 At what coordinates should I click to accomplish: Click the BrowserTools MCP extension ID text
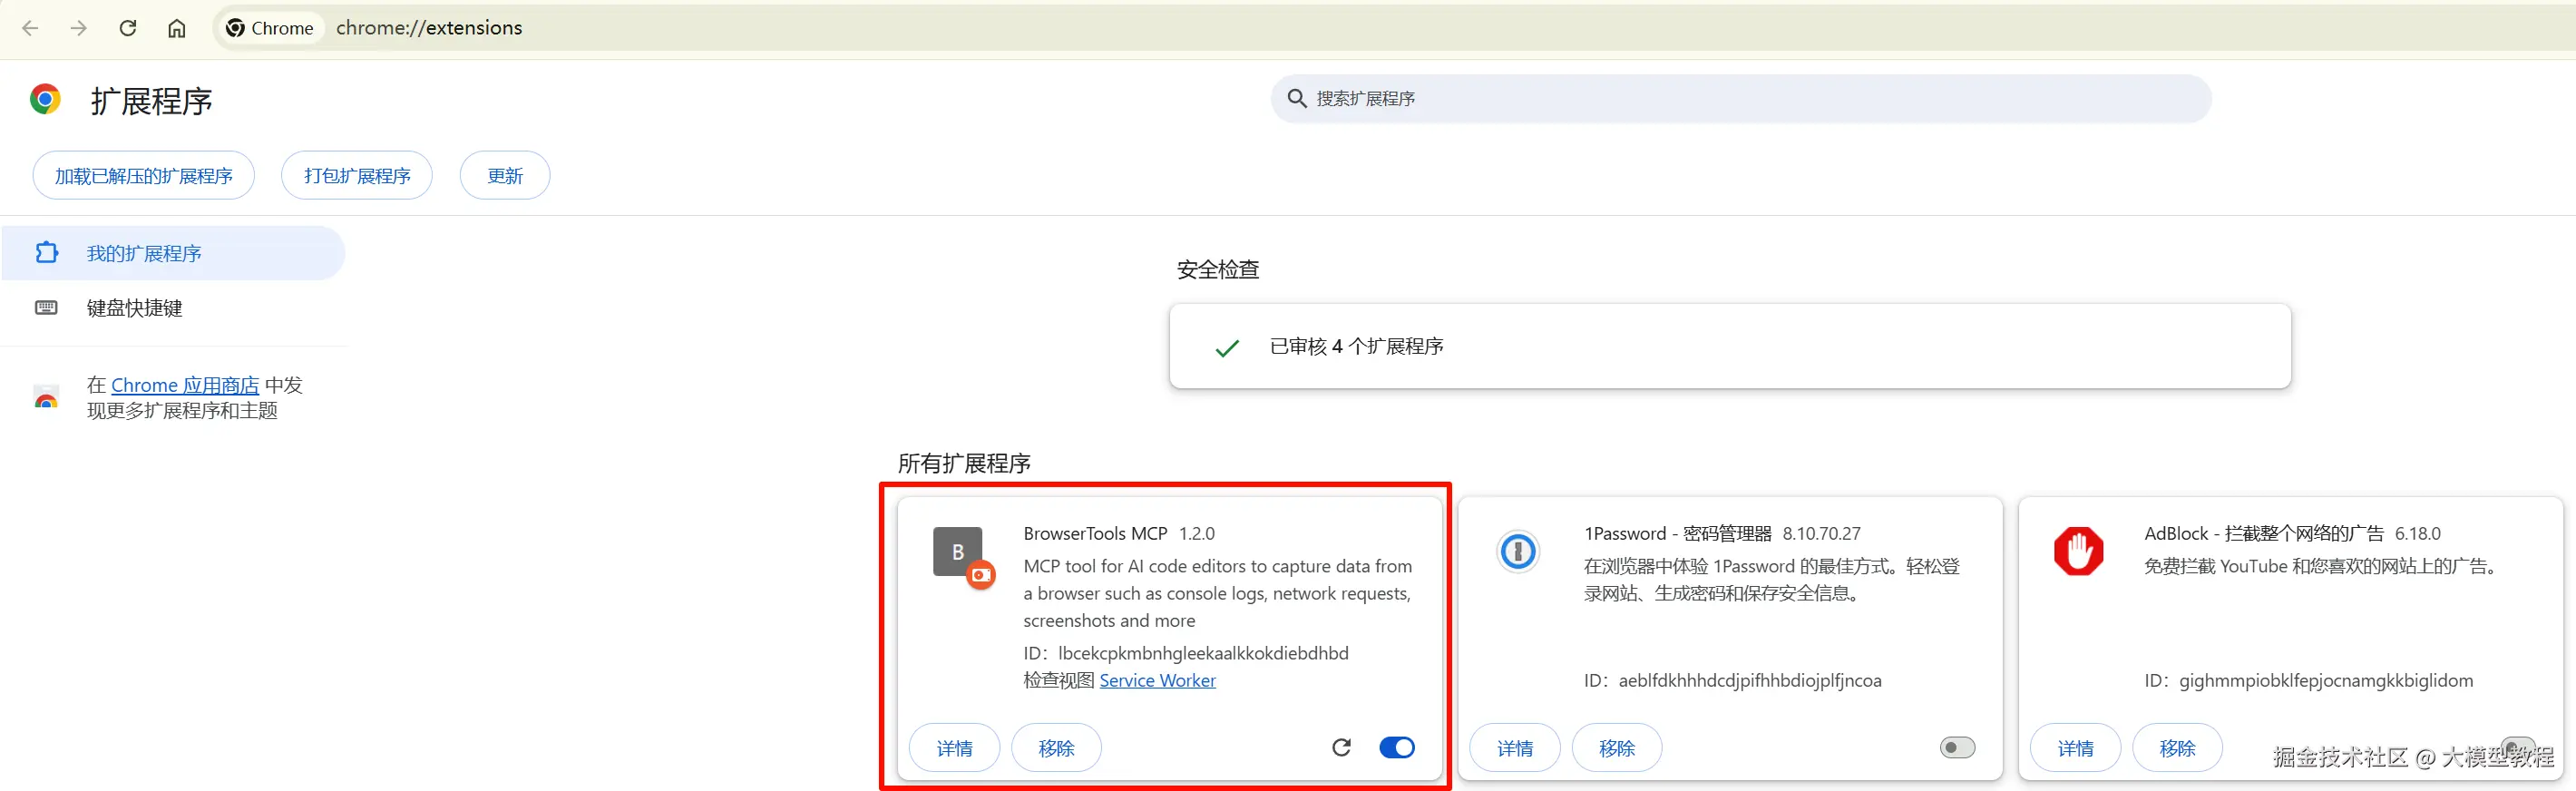tap(1186, 653)
